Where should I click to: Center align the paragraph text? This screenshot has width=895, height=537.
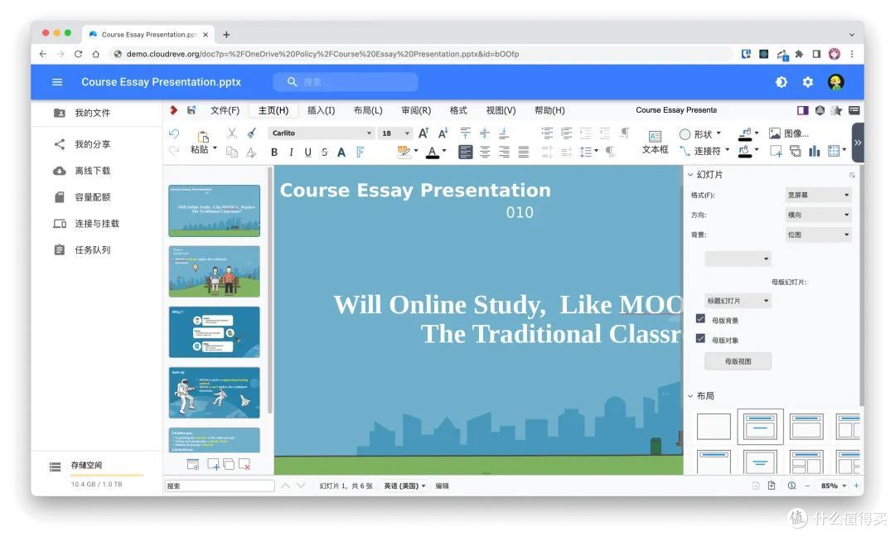point(485,152)
